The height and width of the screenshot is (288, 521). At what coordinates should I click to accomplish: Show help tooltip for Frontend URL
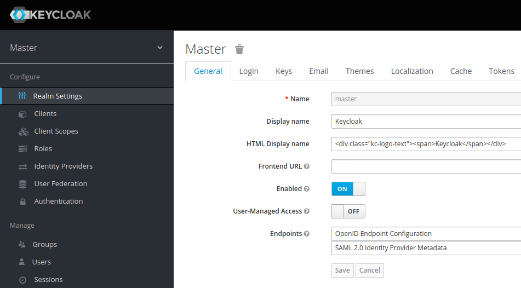point(307,166)
